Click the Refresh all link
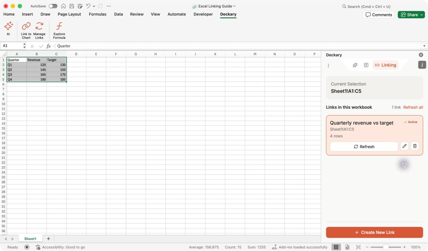Image resolution: width=428 pixels, height=251 pixels. click(413, 107)
